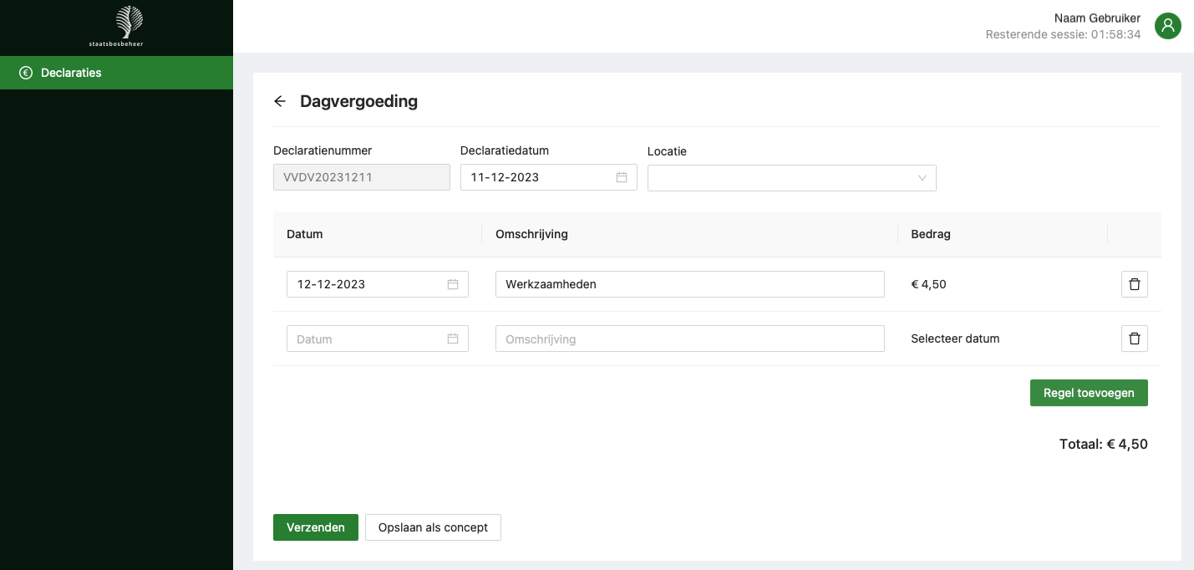Viewport: 1194px width, 570px height.
Task: Click the Dagvergoeding heading
Action: [x=359, y=101]
